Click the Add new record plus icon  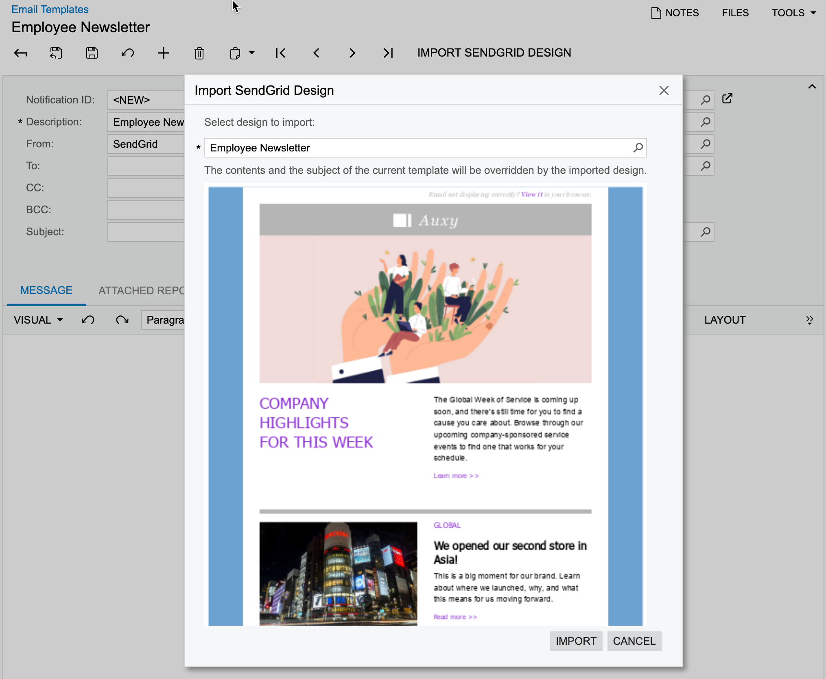pos(164,53)
